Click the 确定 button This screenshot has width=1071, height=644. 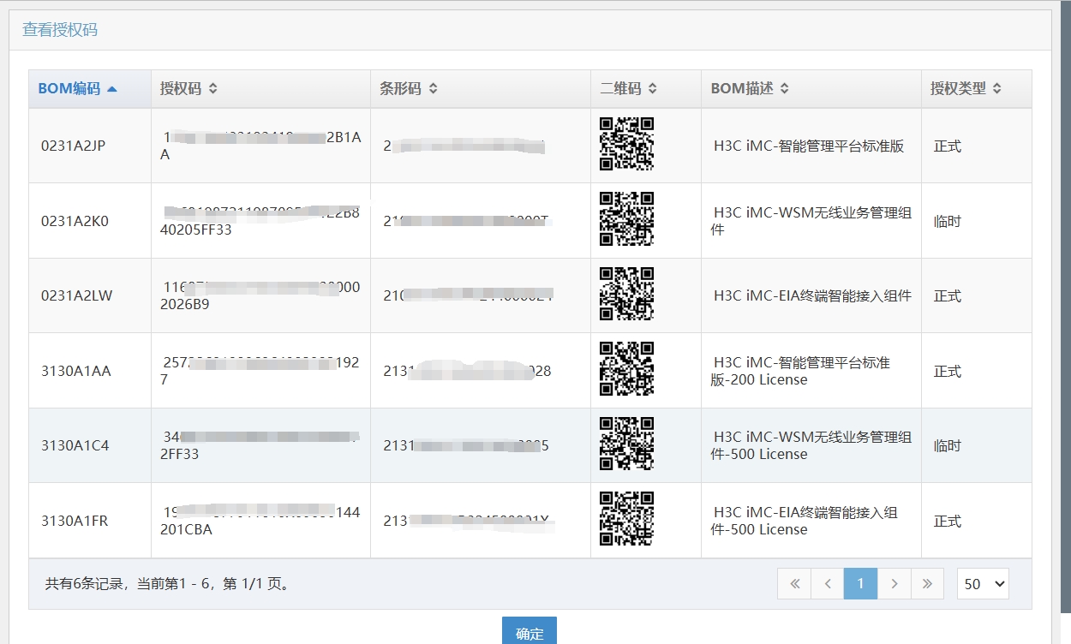[x=530, y=631]
